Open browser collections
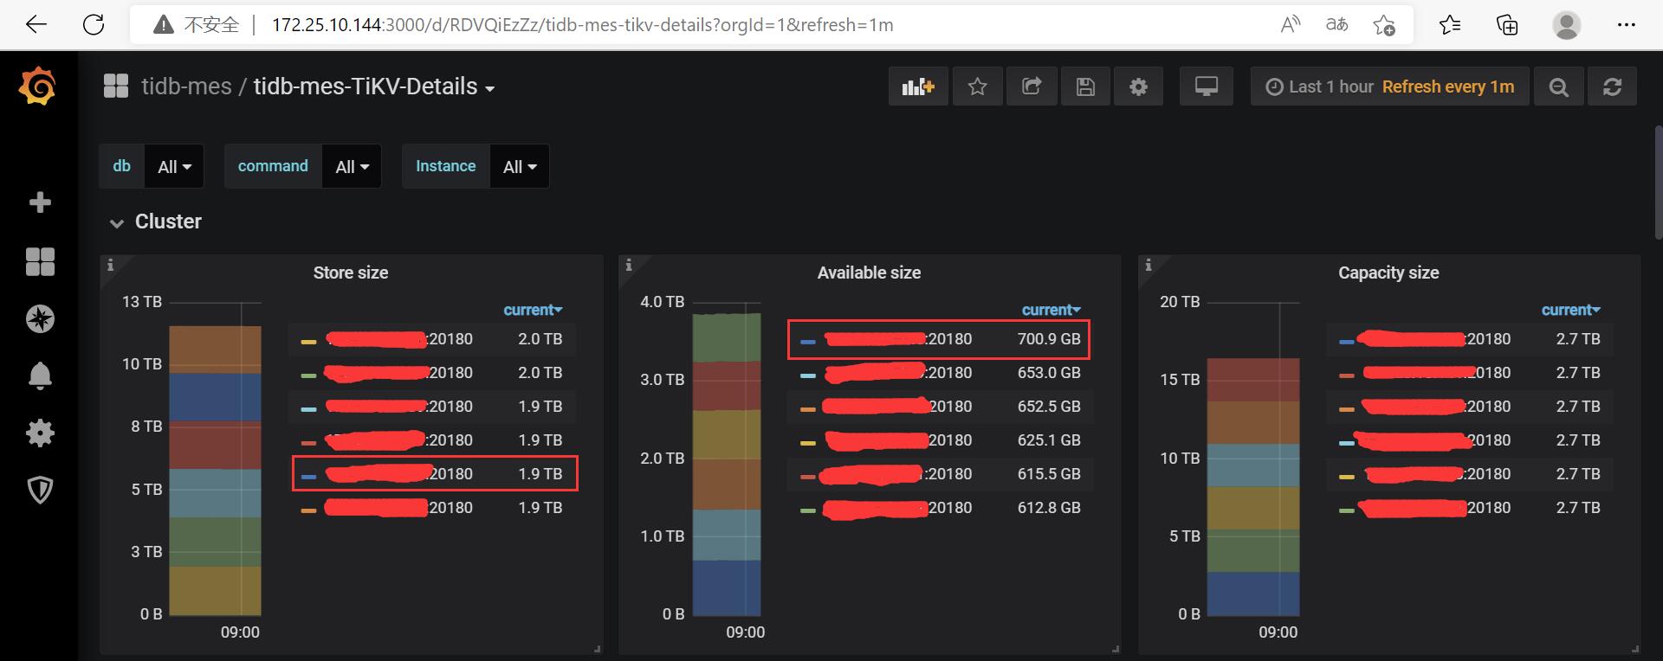The height and width of the screenshot is (661, 1663). [x=1508, y=24]
